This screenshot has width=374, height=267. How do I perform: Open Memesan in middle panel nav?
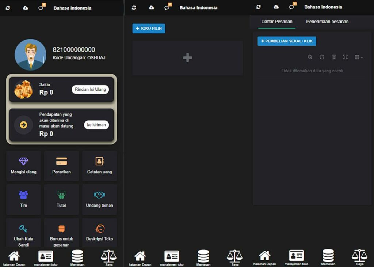pos(203,258)
